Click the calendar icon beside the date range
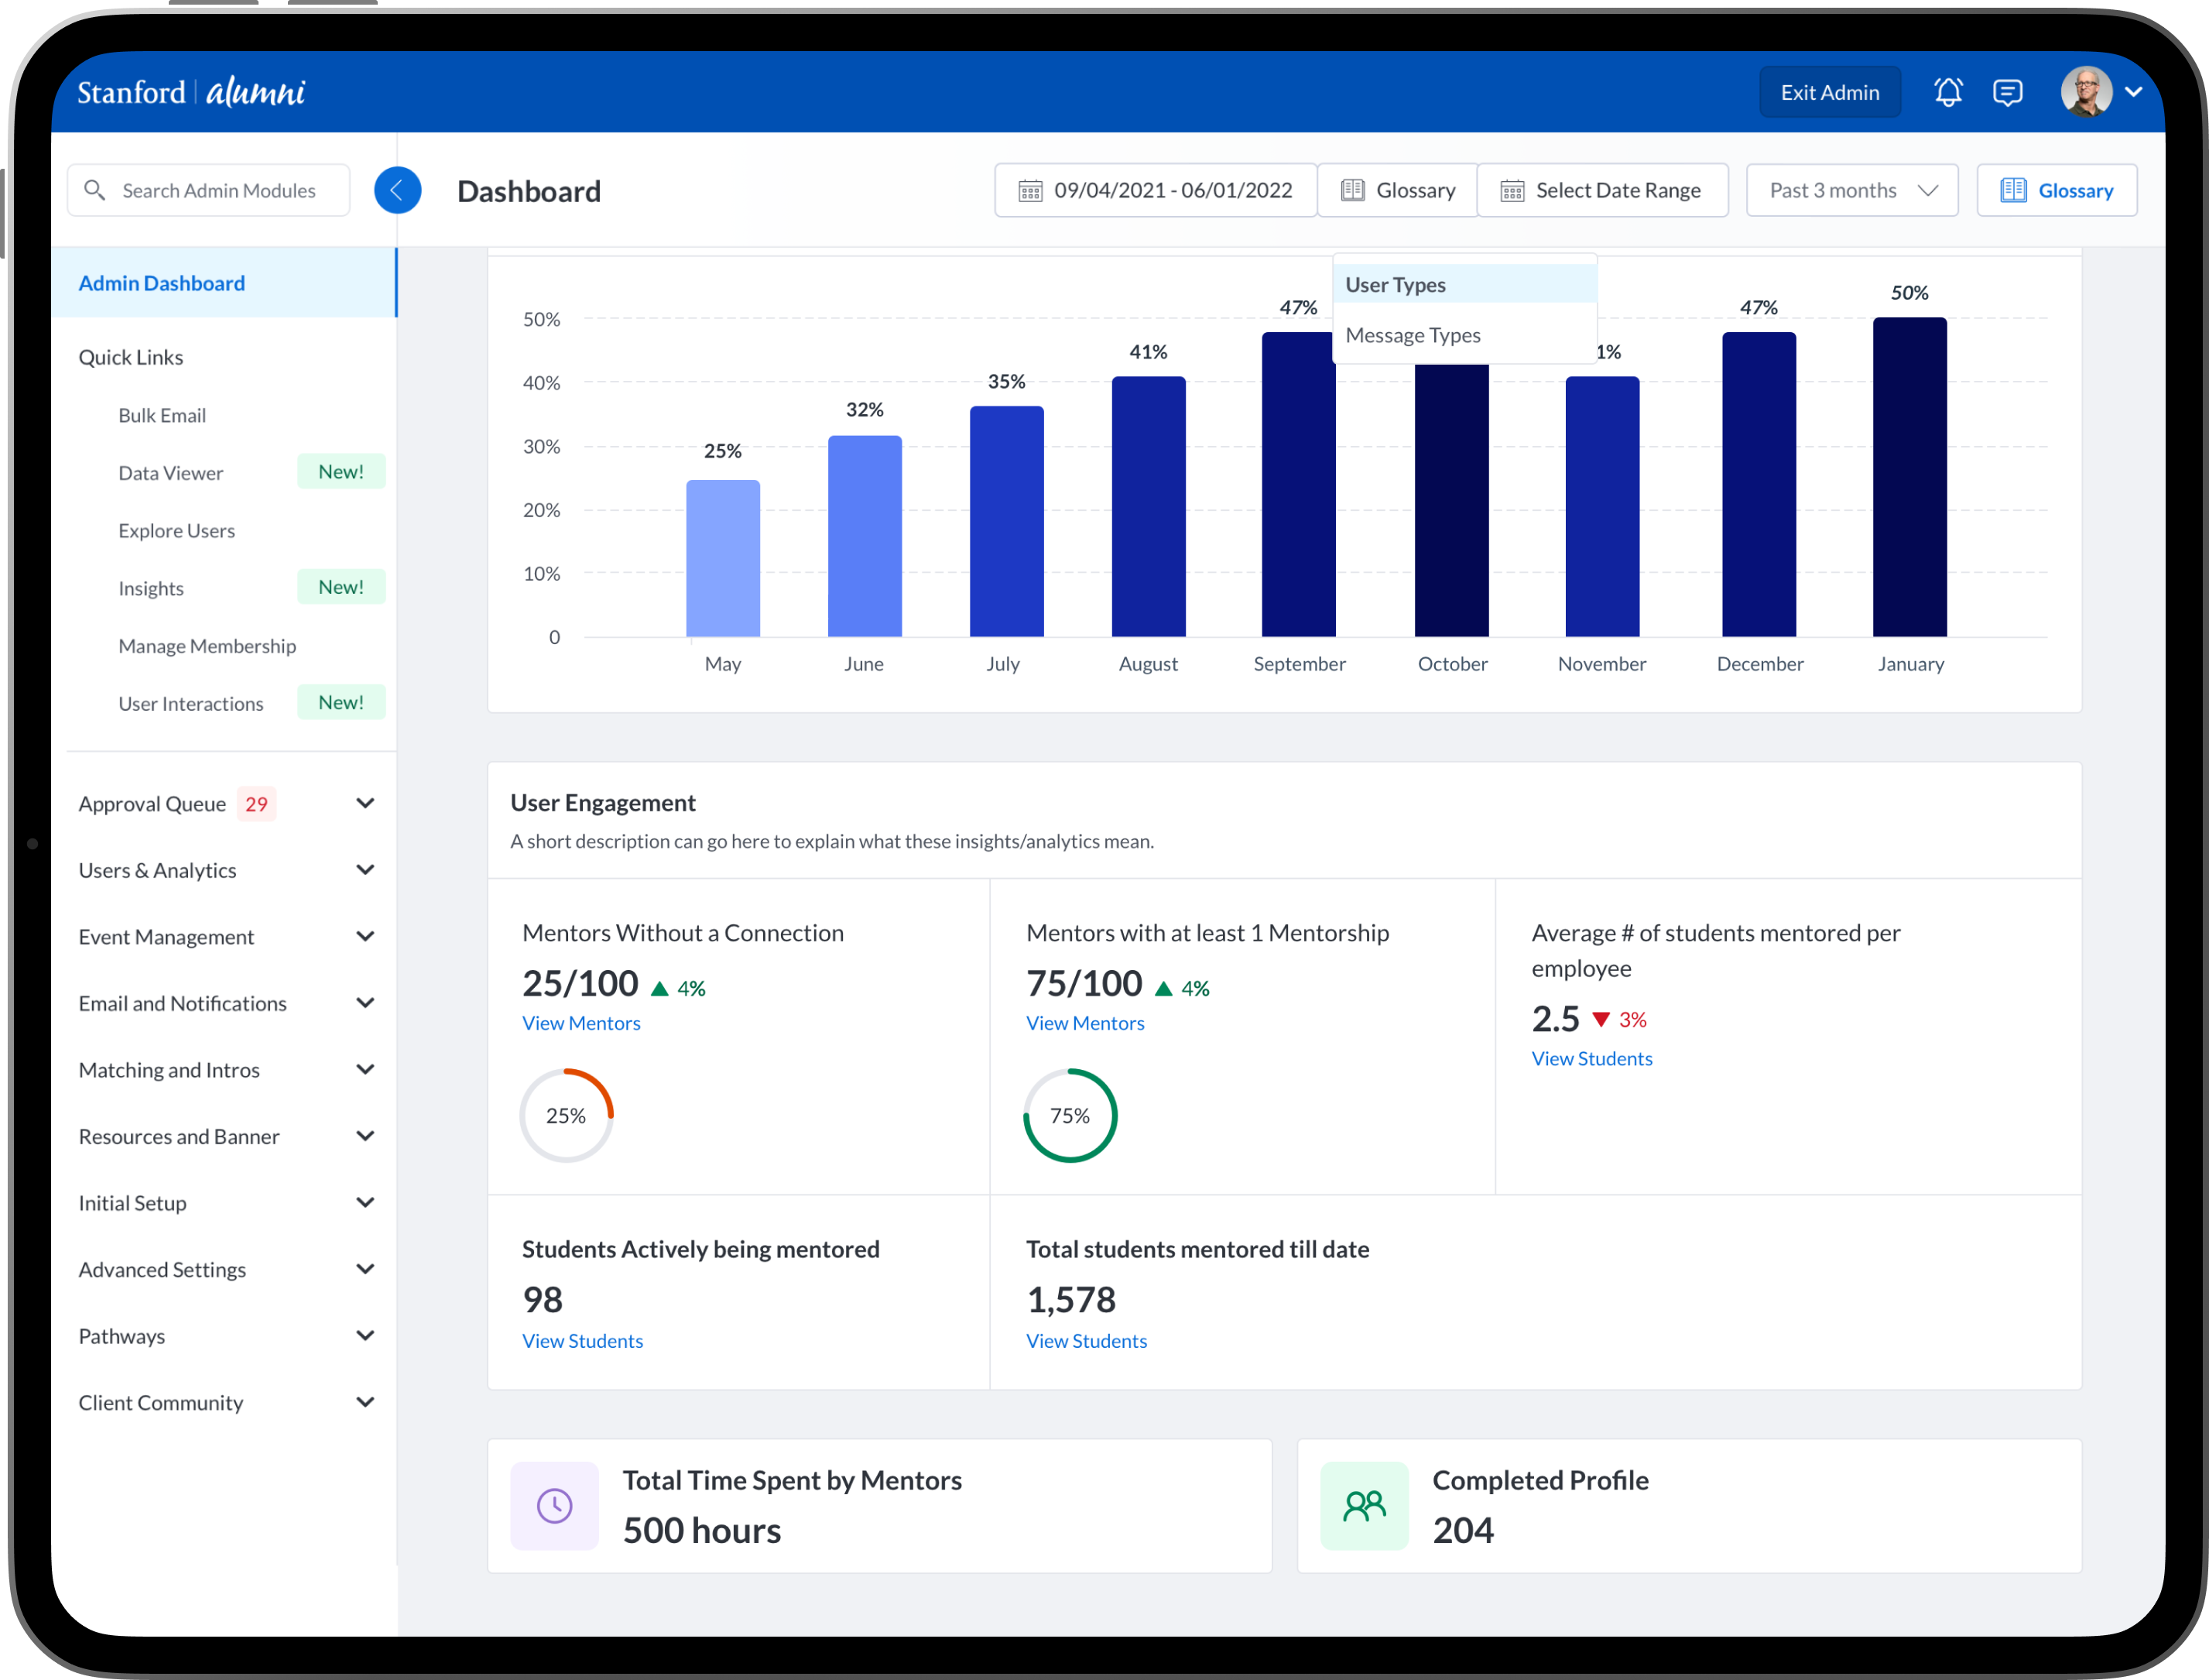 [x=1030, y=190]
